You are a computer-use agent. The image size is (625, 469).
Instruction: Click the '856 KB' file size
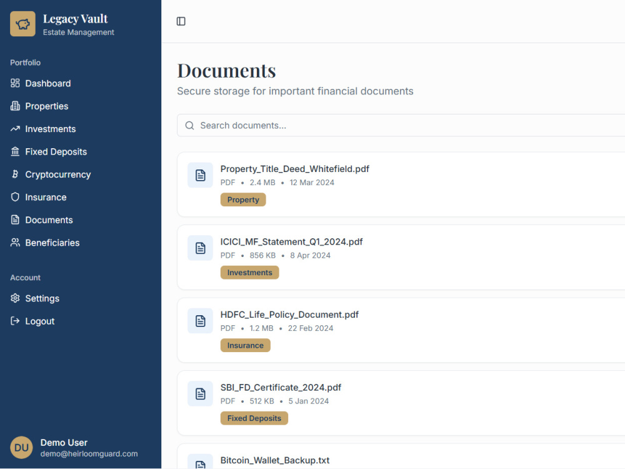click(x=262, y=256)
